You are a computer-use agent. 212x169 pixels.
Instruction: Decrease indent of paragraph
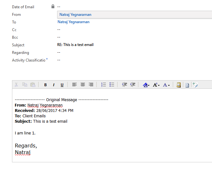point(133,85)
